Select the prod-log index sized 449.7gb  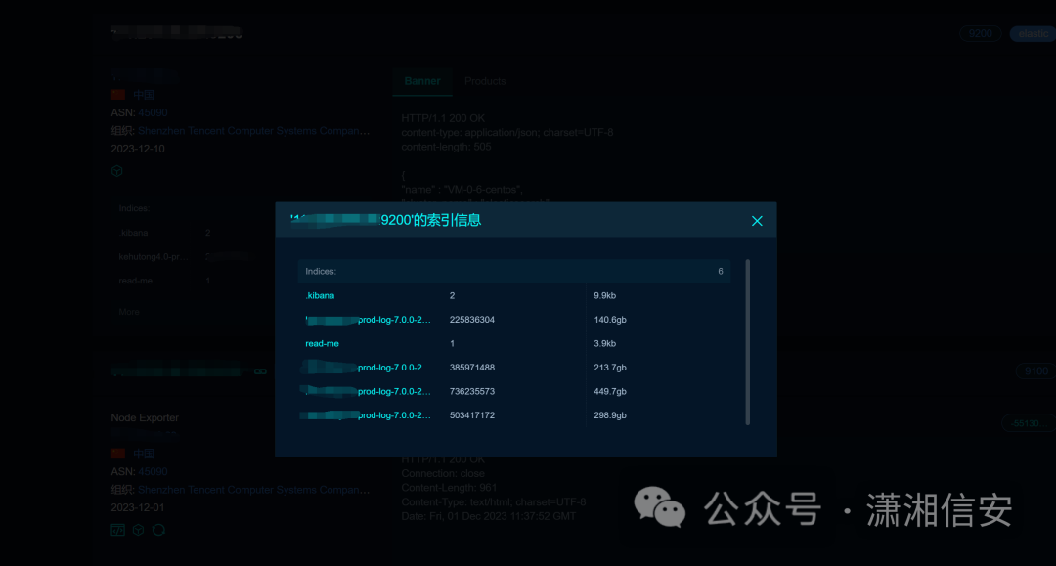[368, 391]
